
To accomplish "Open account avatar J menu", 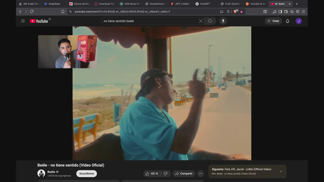I will click(299, 21).
